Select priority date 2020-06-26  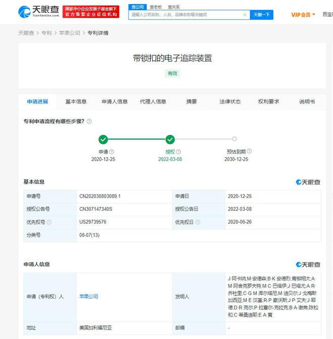pyautogui.click(x=240, y=222)
